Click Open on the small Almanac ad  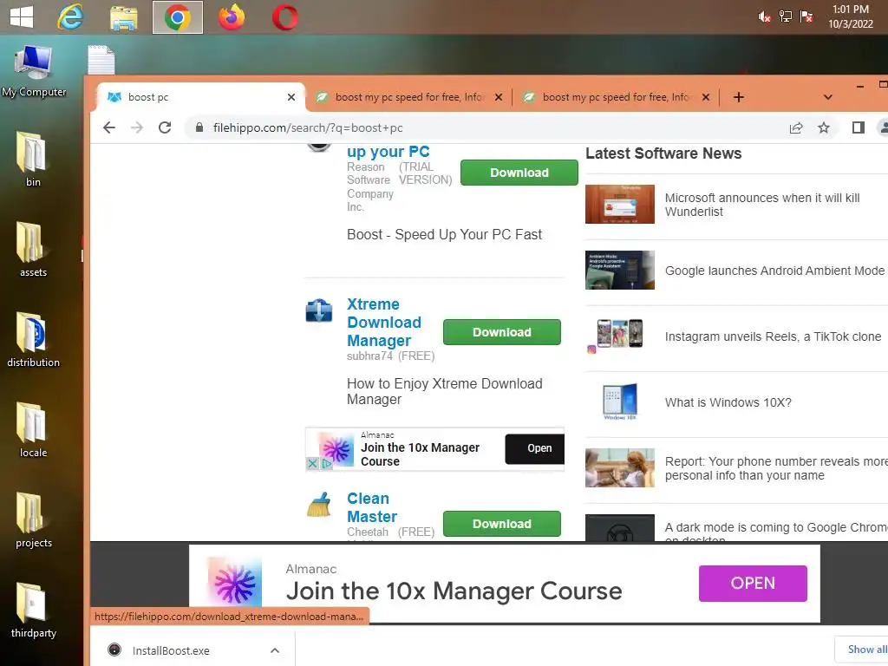534,448
